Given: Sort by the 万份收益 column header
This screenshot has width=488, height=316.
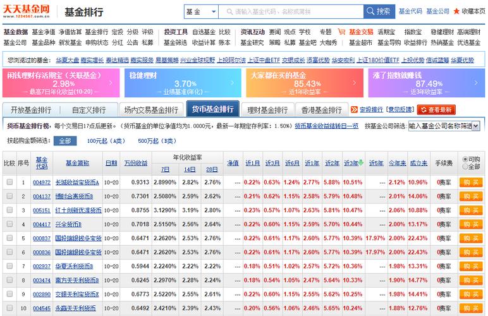Looking at the screenshot, I should click(136, 163).
